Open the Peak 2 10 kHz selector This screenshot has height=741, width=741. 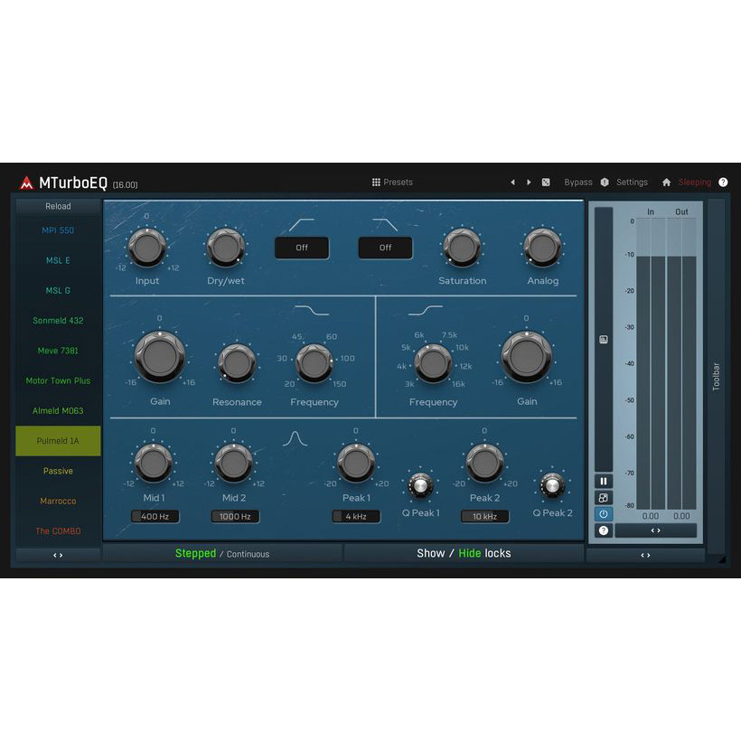point(485,517)
